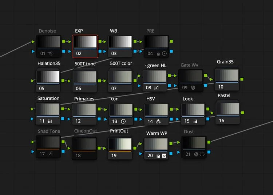Viewport: 273px width, 195px height.
Task: Click the CineonOut node label
Action: tap(86, 131)
